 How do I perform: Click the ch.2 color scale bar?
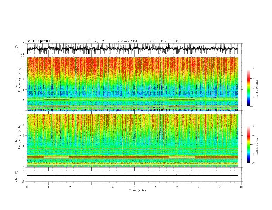(248, 144)
